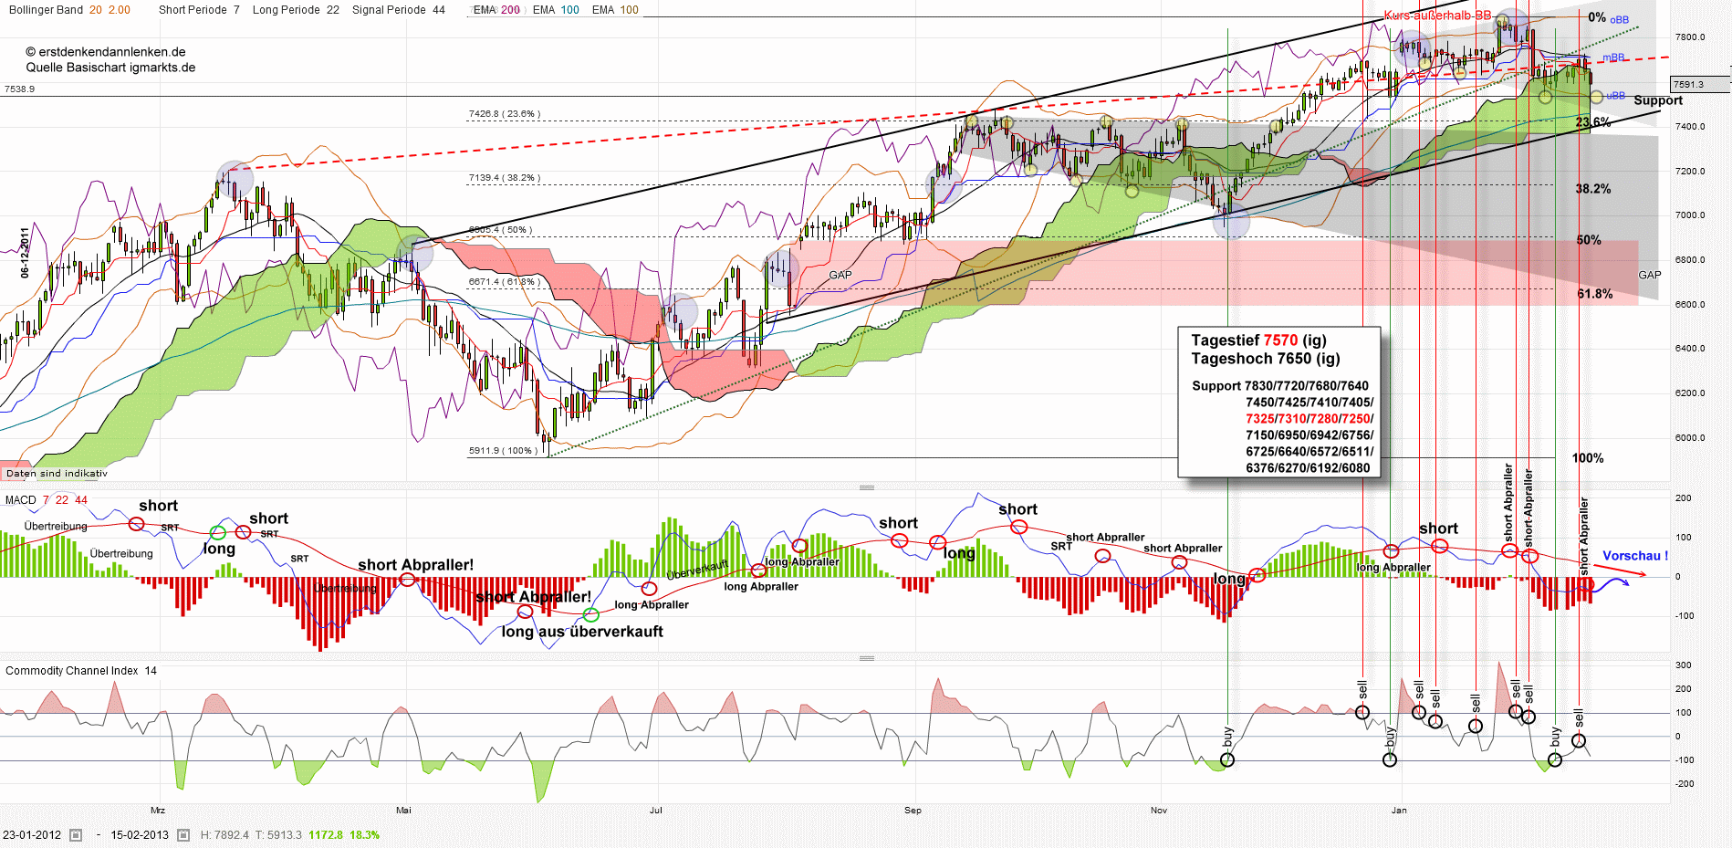Click the Fibonacci level '5911.9 ( 100% )'

tap(502, 451)
